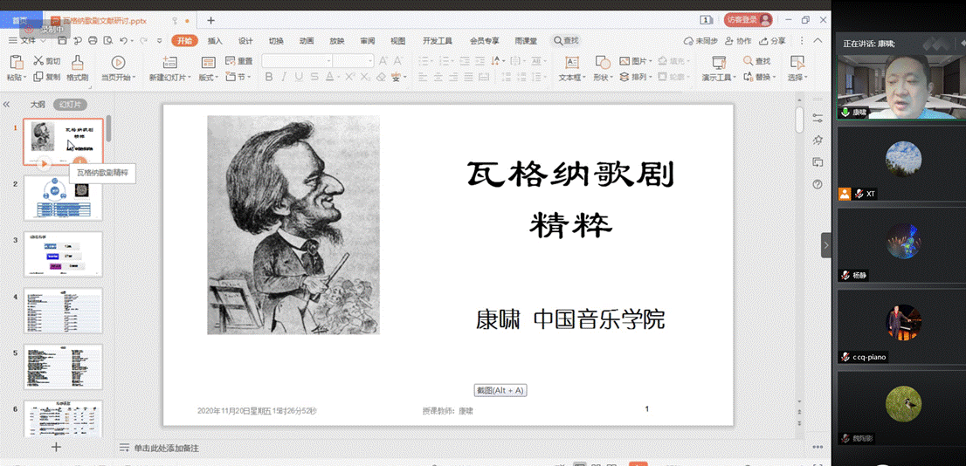Collapse the slide panel with double chevron
The image size is (966, 466).
click(7, 105)
